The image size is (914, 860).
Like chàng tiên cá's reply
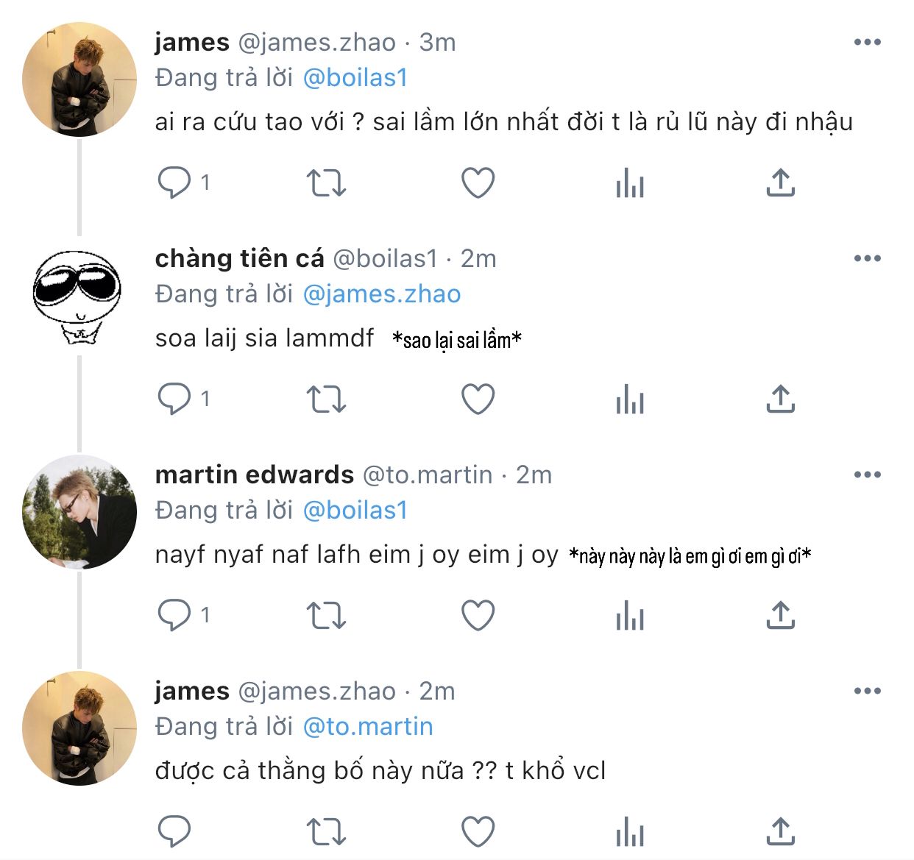click(x=478, y=399)
